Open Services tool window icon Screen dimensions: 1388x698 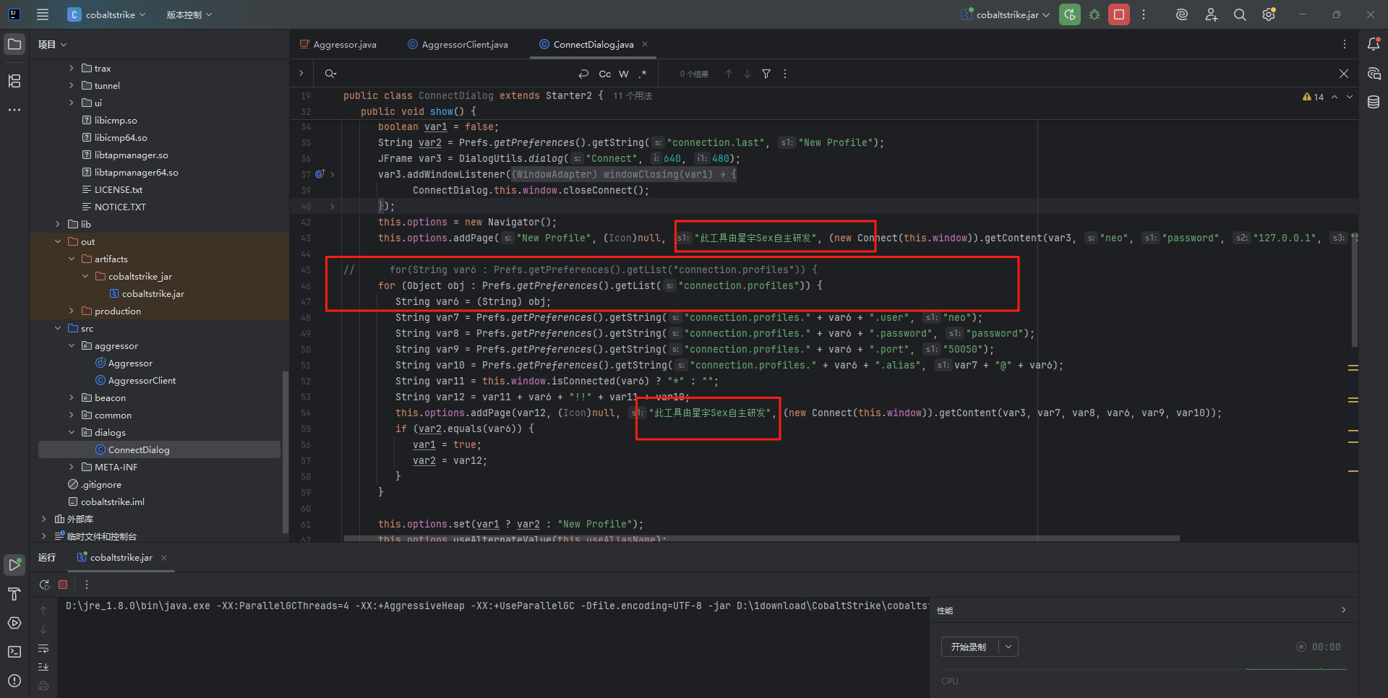tap(14, 623)
